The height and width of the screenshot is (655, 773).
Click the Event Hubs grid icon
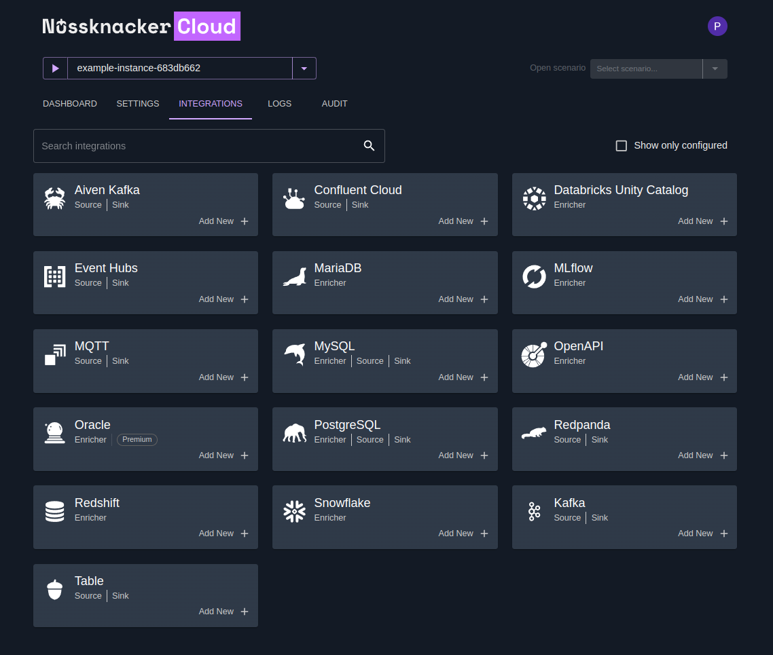(55, 276)
